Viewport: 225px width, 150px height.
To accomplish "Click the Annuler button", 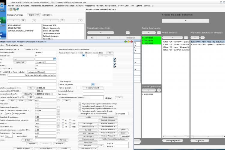I will tap(64, 148).
